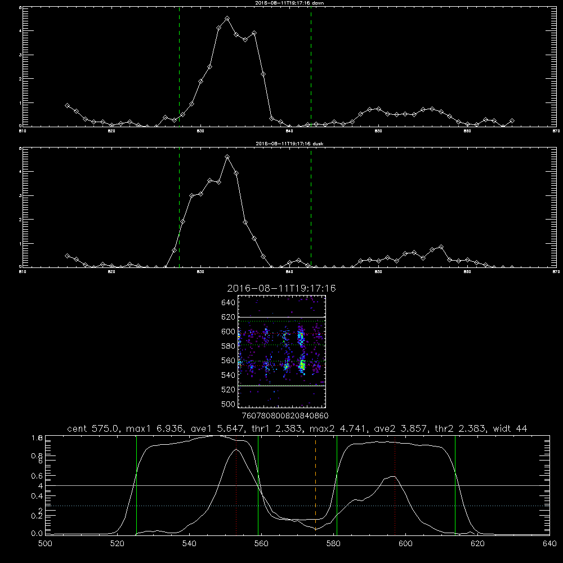This screenshot has height=563, width=563.
Task: Click the rightmost green vertical line in bottom plot
Action: (x=455, y=485)
